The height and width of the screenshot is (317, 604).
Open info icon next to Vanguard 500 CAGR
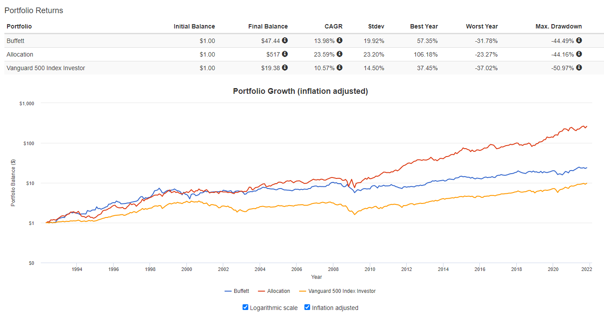[x=340, y=68]
